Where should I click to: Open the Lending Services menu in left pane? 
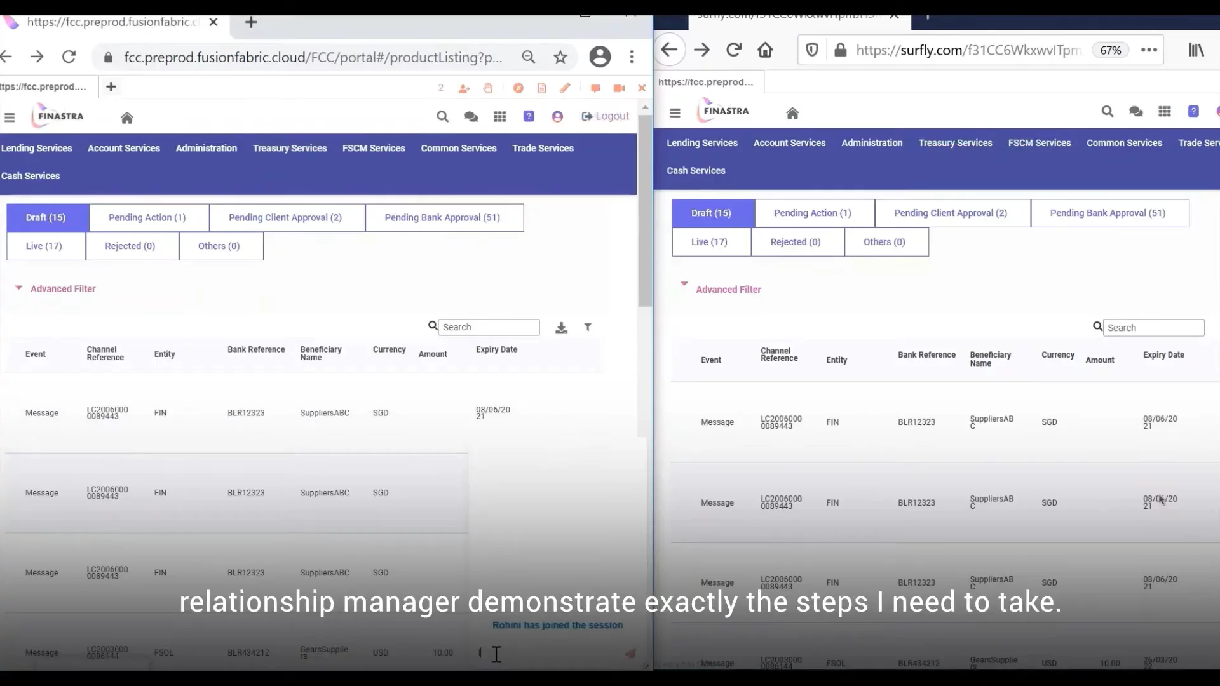tap(37, 148)
